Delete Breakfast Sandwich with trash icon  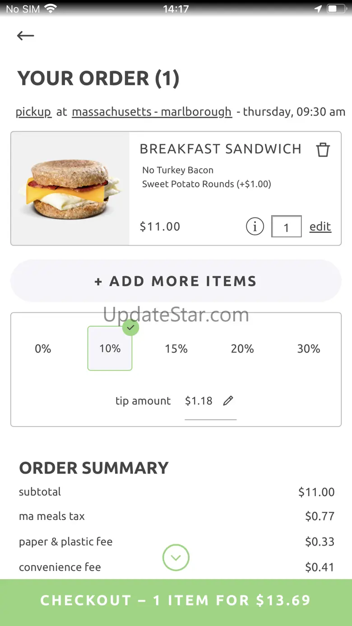point(323,149)
